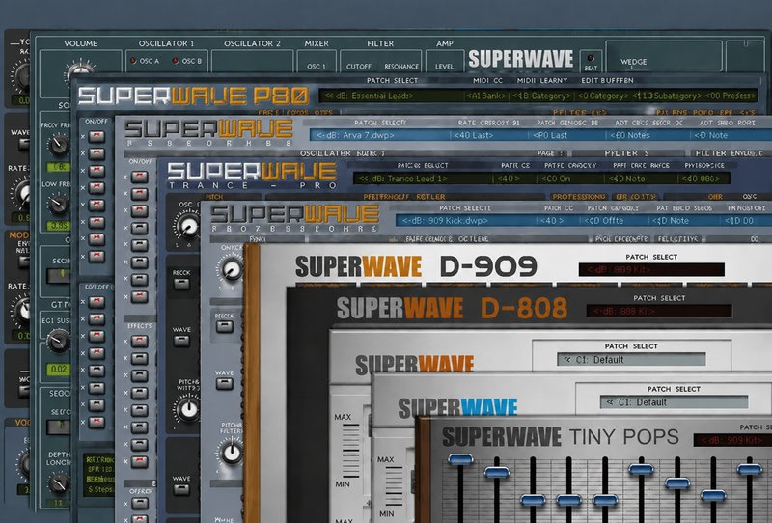772x523 pixels.
Task: Click the first Tiny Pops fader handle
Action: point(461,459)
